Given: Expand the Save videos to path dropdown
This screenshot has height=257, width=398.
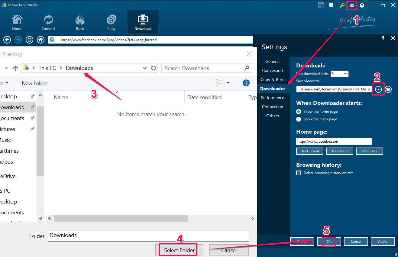Looking at the screenshot, I should coord(368,89).
